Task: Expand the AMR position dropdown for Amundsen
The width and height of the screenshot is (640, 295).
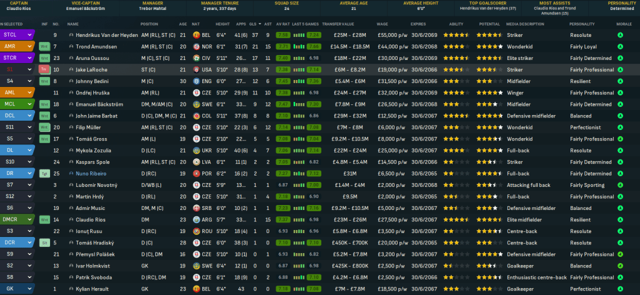Action: (31, 46)
